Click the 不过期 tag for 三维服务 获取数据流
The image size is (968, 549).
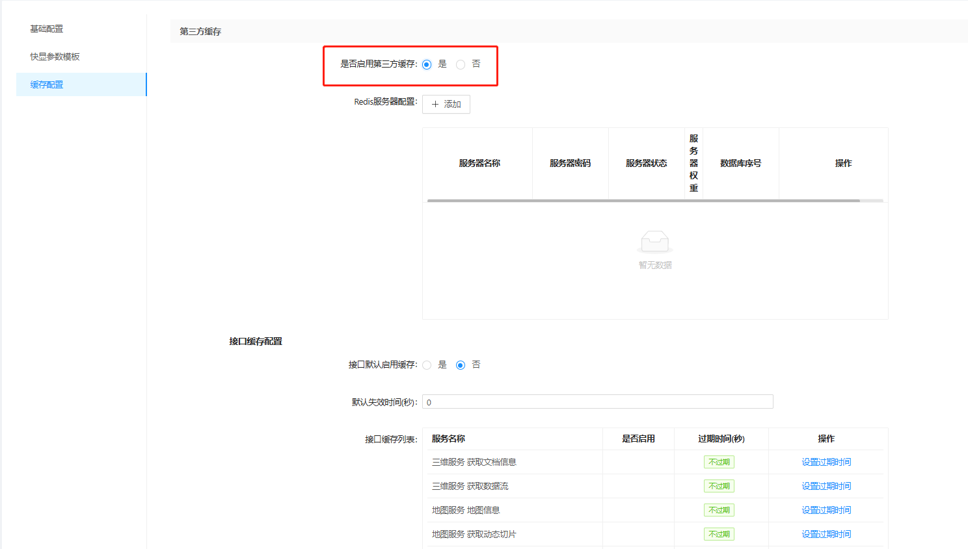pos(719,486)
